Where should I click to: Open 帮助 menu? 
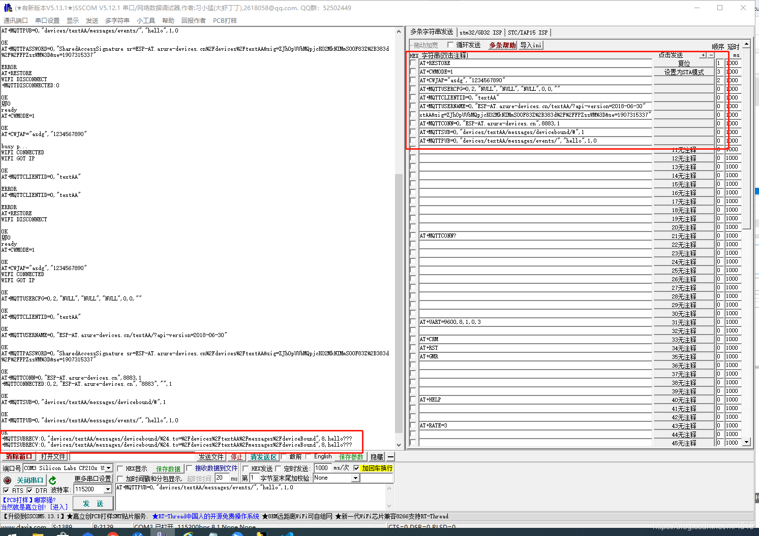coord(168,21)
